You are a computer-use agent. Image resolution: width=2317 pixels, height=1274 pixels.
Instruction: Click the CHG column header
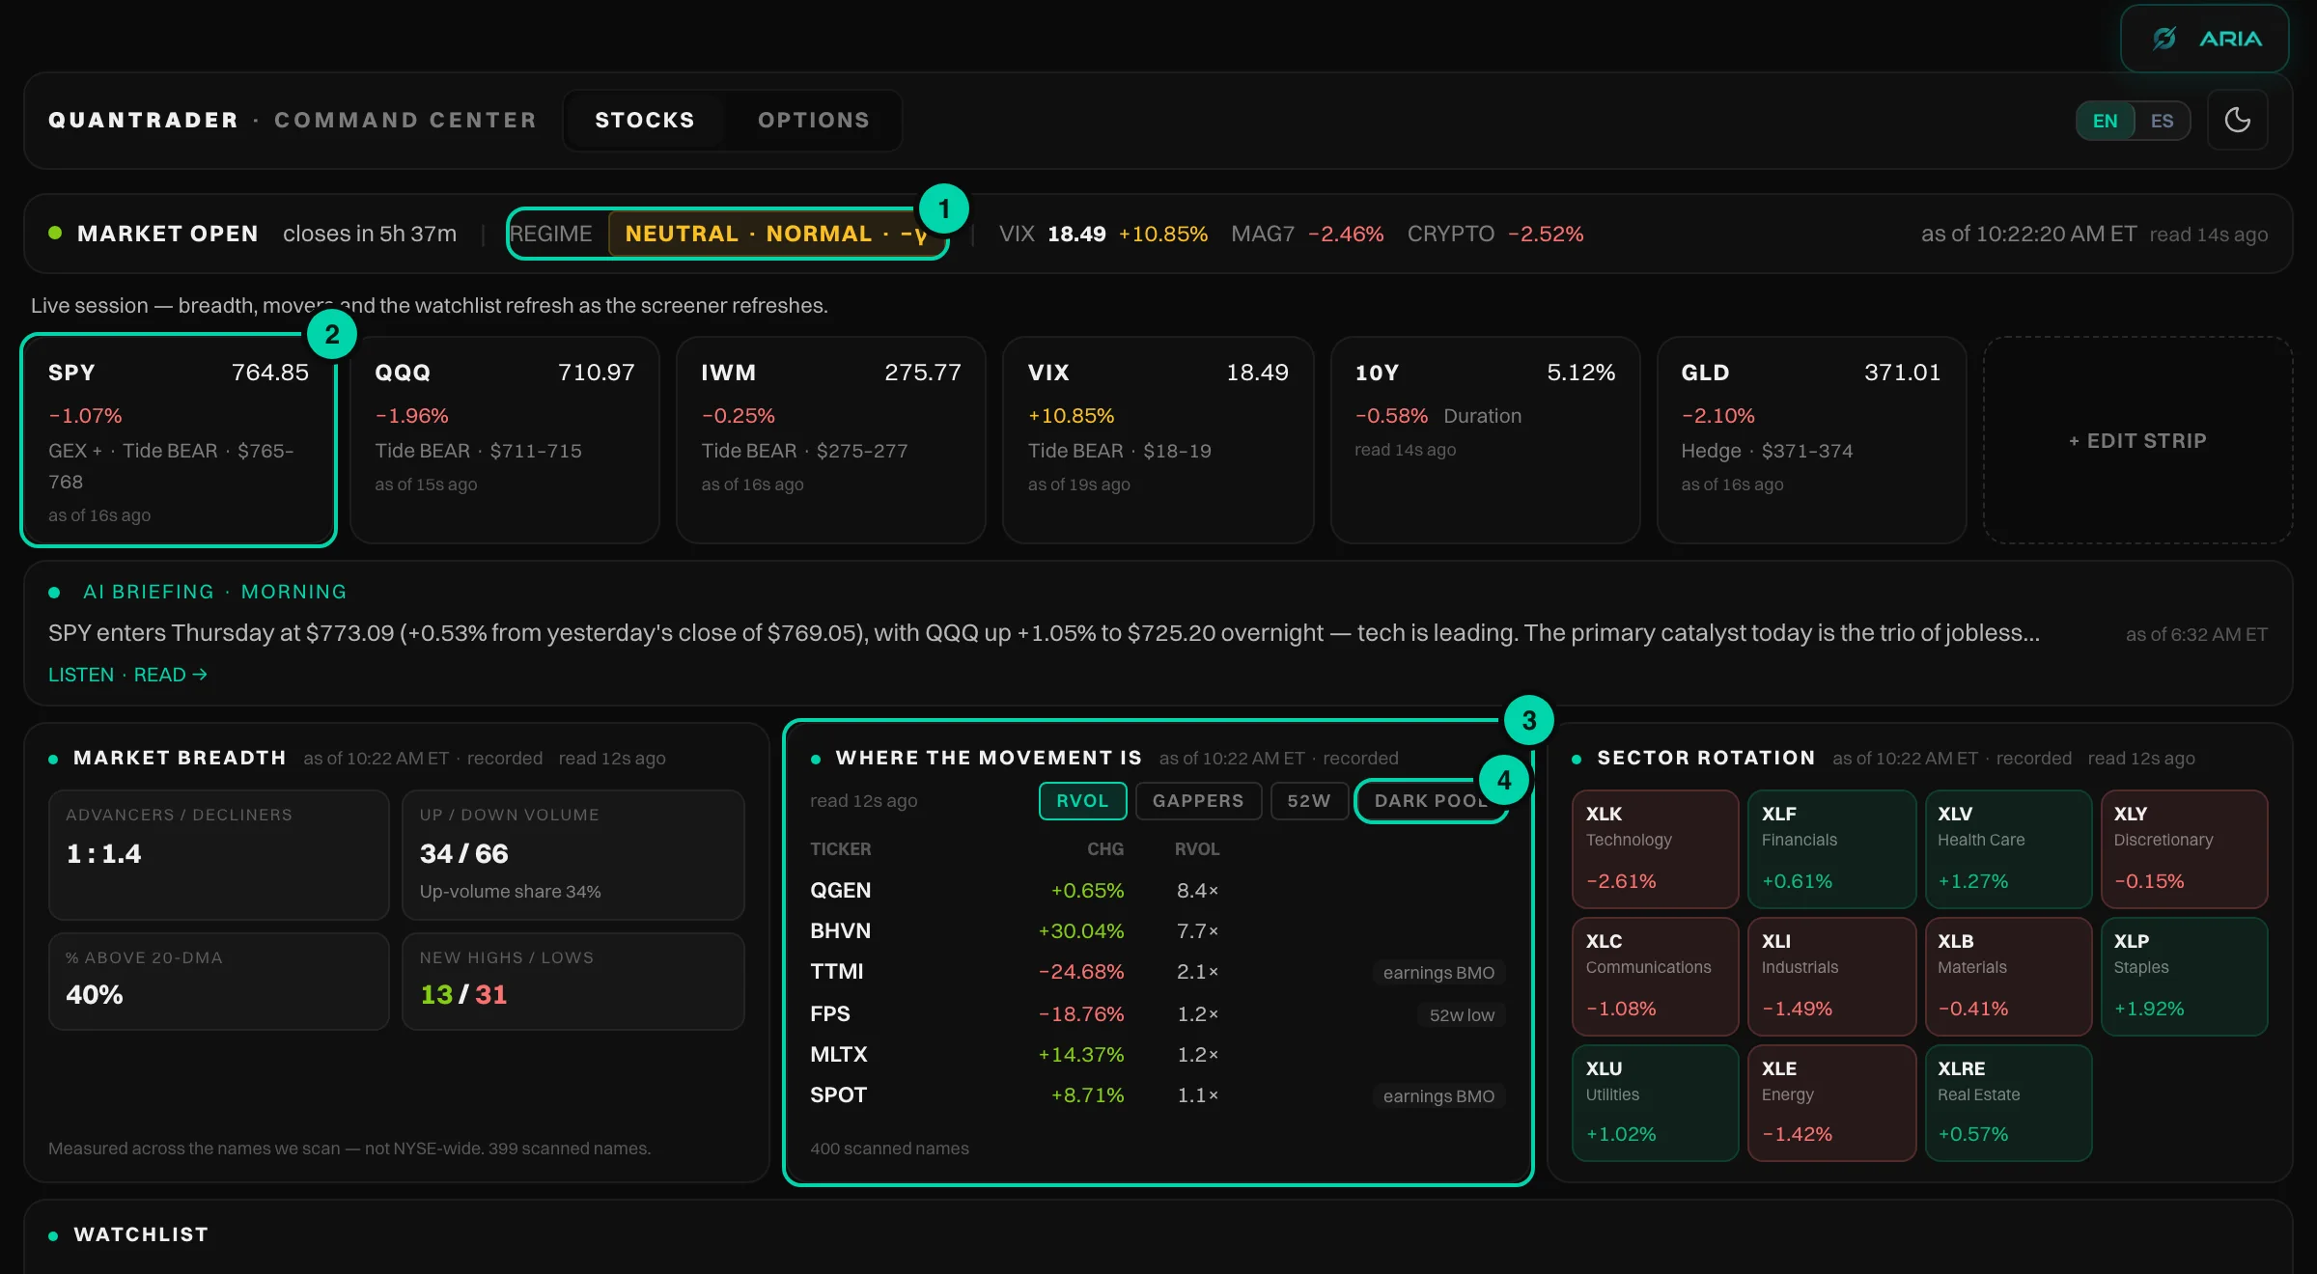[x=1105, y=849]
